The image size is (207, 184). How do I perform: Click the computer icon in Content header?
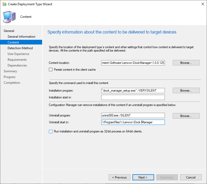pos(9,17)
